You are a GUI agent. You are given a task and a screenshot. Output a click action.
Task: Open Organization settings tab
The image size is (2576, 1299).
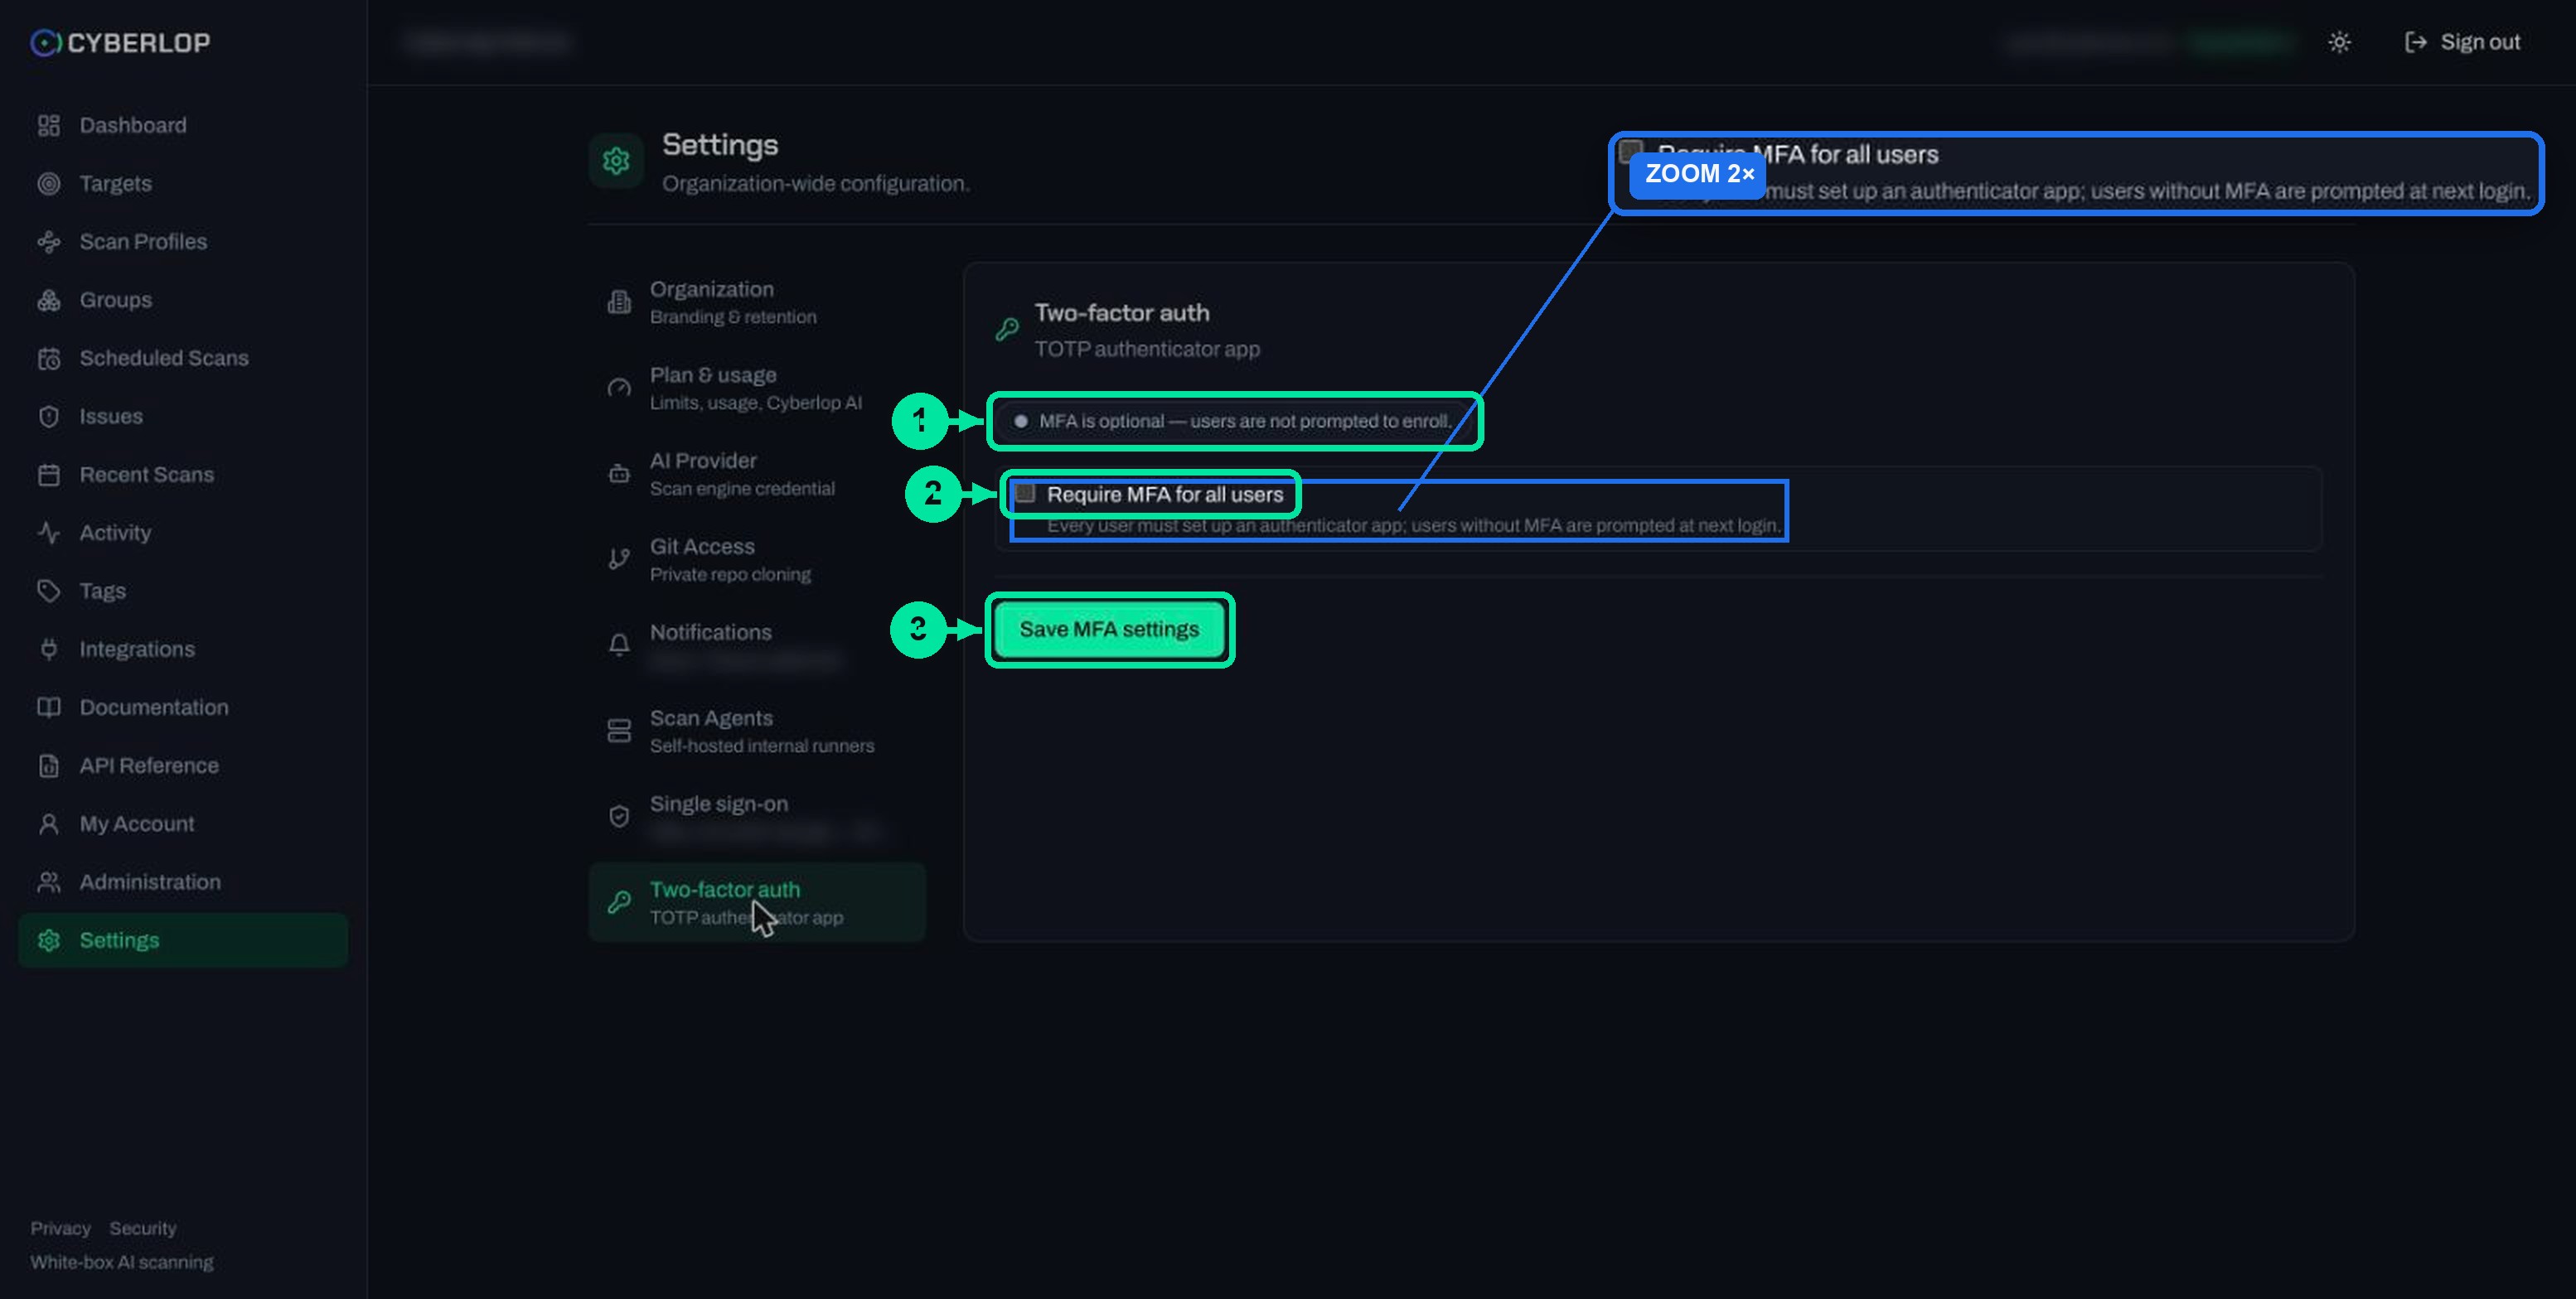coord(757,302)
